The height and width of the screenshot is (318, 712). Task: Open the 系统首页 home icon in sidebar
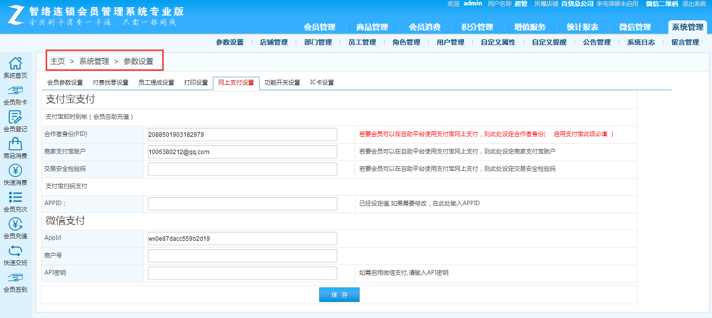coord(15,63)
